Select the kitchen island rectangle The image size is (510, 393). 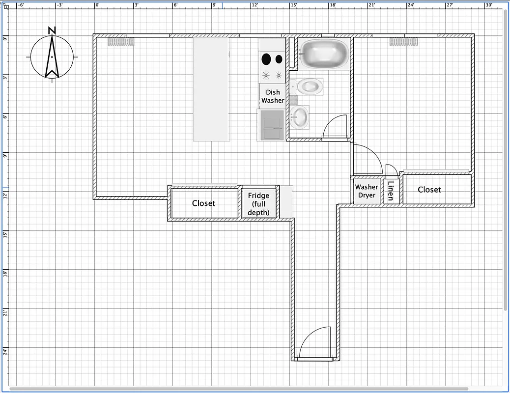pyautogui.click(x=211, y=88)
